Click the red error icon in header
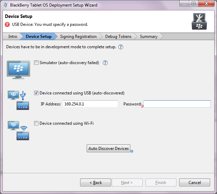The height and width of the screenshot is (194, 217). (7, 24)
